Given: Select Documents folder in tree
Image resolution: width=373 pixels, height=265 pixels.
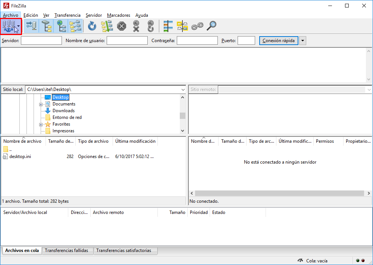Looking at the screenshot, I should point(64,104).
